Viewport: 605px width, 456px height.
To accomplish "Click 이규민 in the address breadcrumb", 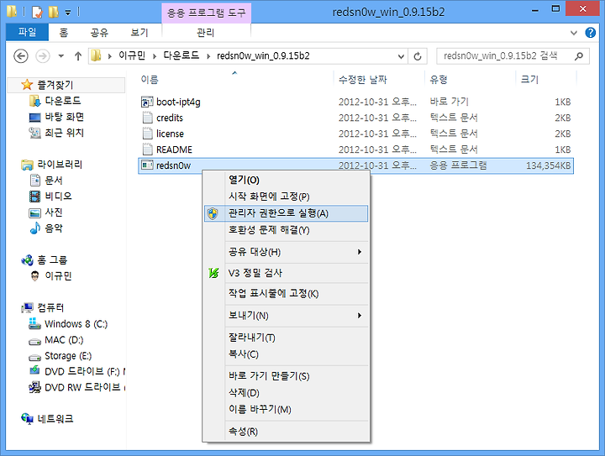I will 132,56.
